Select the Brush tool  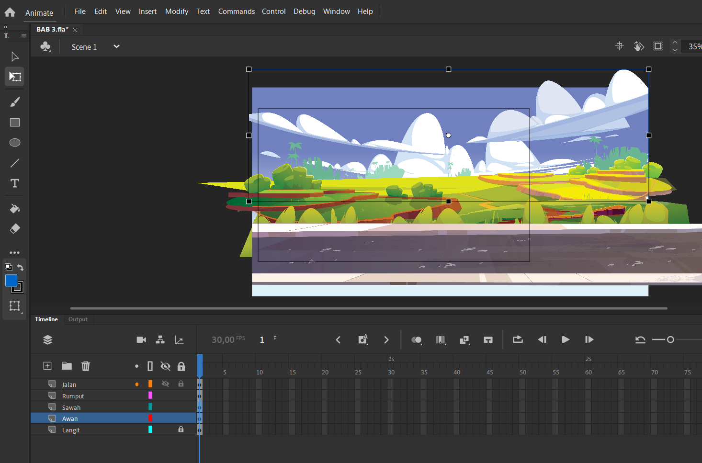tap(15, 102)
